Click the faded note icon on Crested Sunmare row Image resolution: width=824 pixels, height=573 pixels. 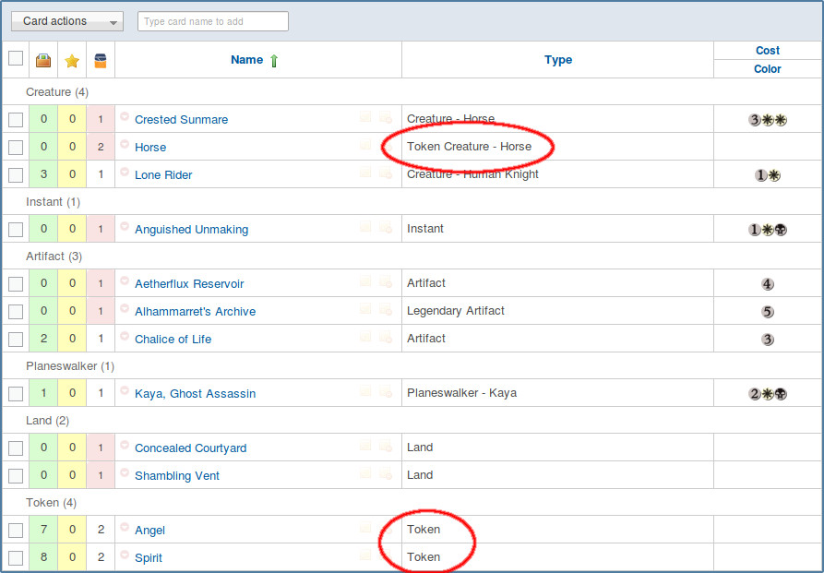tap(366, 118)
